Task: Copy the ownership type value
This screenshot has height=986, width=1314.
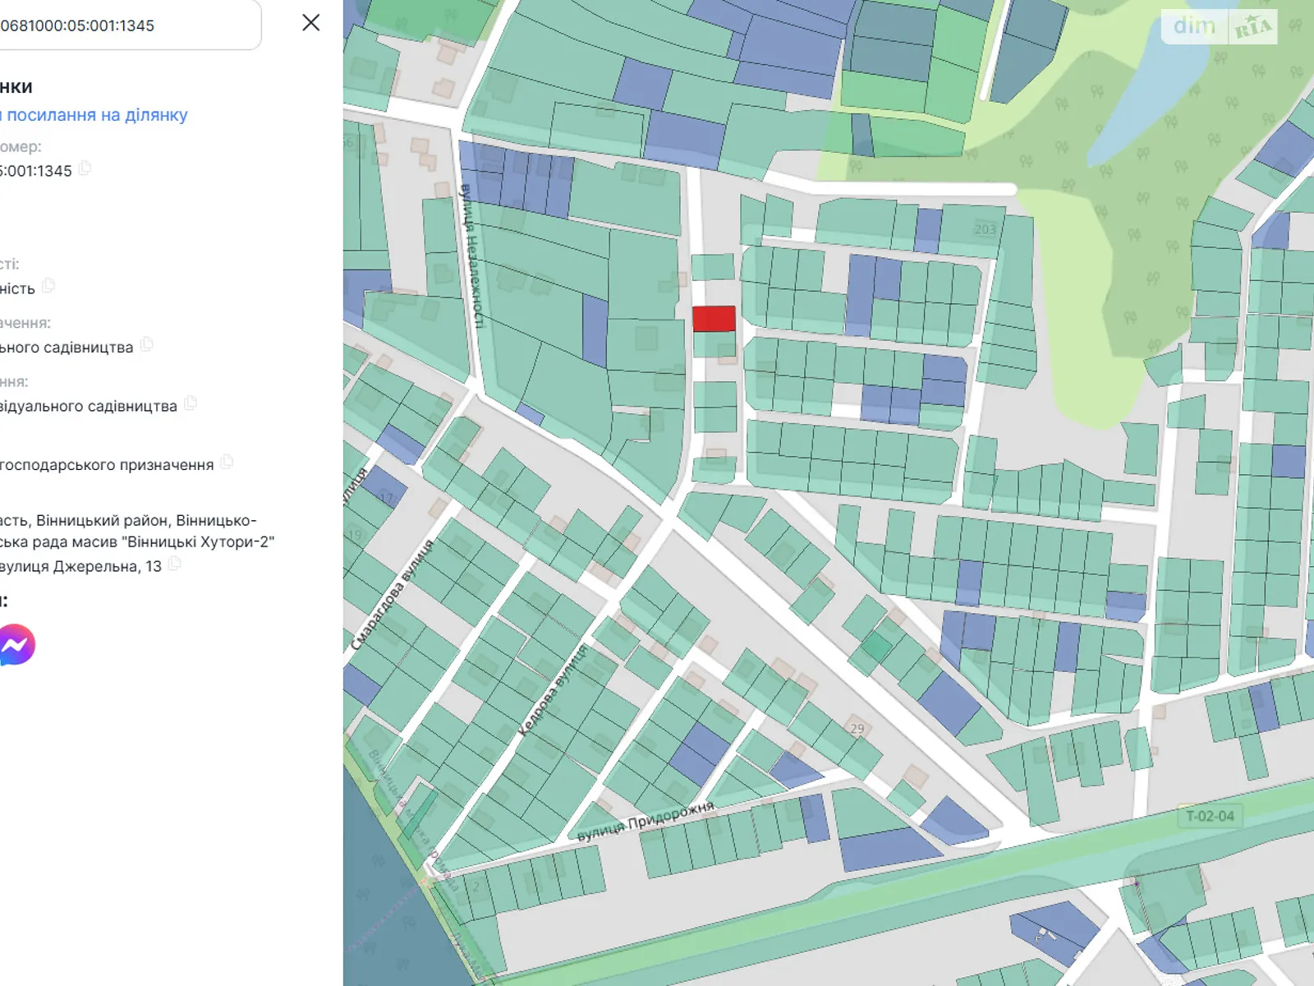Action: (x=48, y=286)
